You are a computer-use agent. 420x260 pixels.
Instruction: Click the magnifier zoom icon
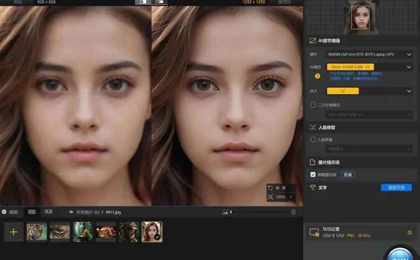pos(270,197)
